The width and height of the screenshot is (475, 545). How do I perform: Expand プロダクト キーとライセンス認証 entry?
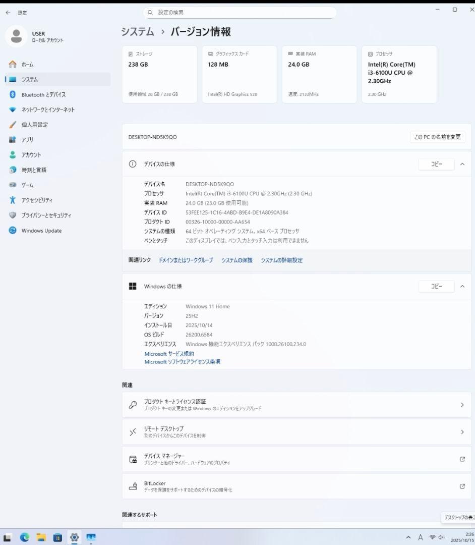click(296, 405)
